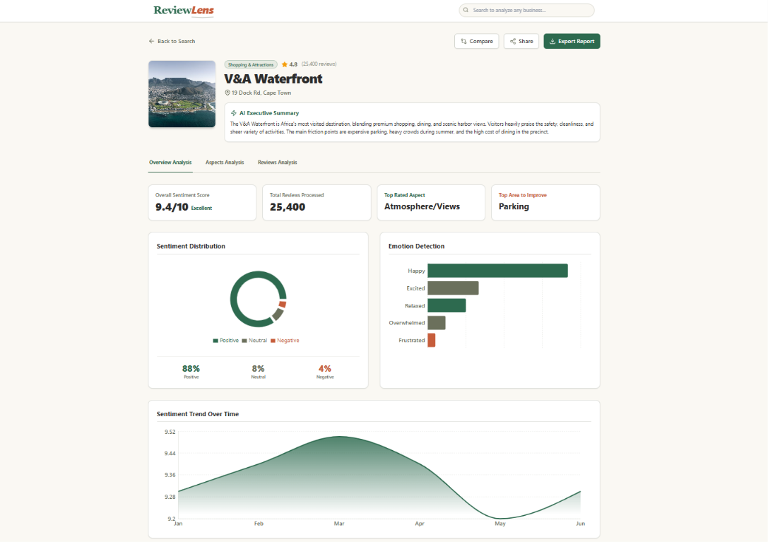Click Parking under Top Area to Improve
Screen dimensions: 768x542
pos(514,207)
